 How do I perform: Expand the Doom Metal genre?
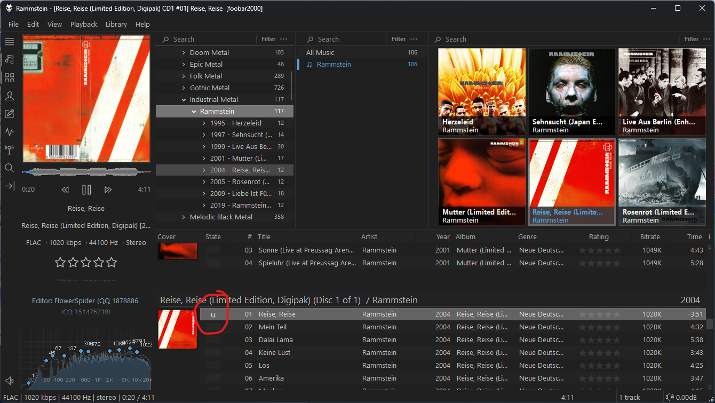184,53
